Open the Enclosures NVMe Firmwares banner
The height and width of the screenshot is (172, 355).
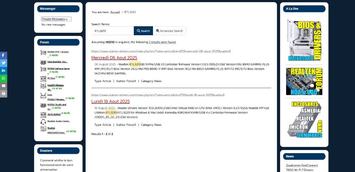[304, 119]
